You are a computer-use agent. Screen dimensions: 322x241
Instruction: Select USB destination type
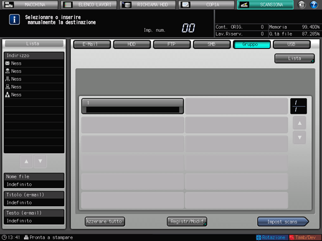[x=291, y=44]
